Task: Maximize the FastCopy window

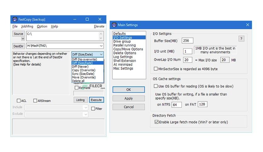Action: click(x=87, y=19)
